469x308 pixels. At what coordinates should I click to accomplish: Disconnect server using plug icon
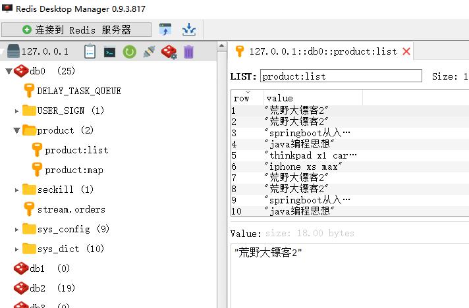tap(149, 52)
